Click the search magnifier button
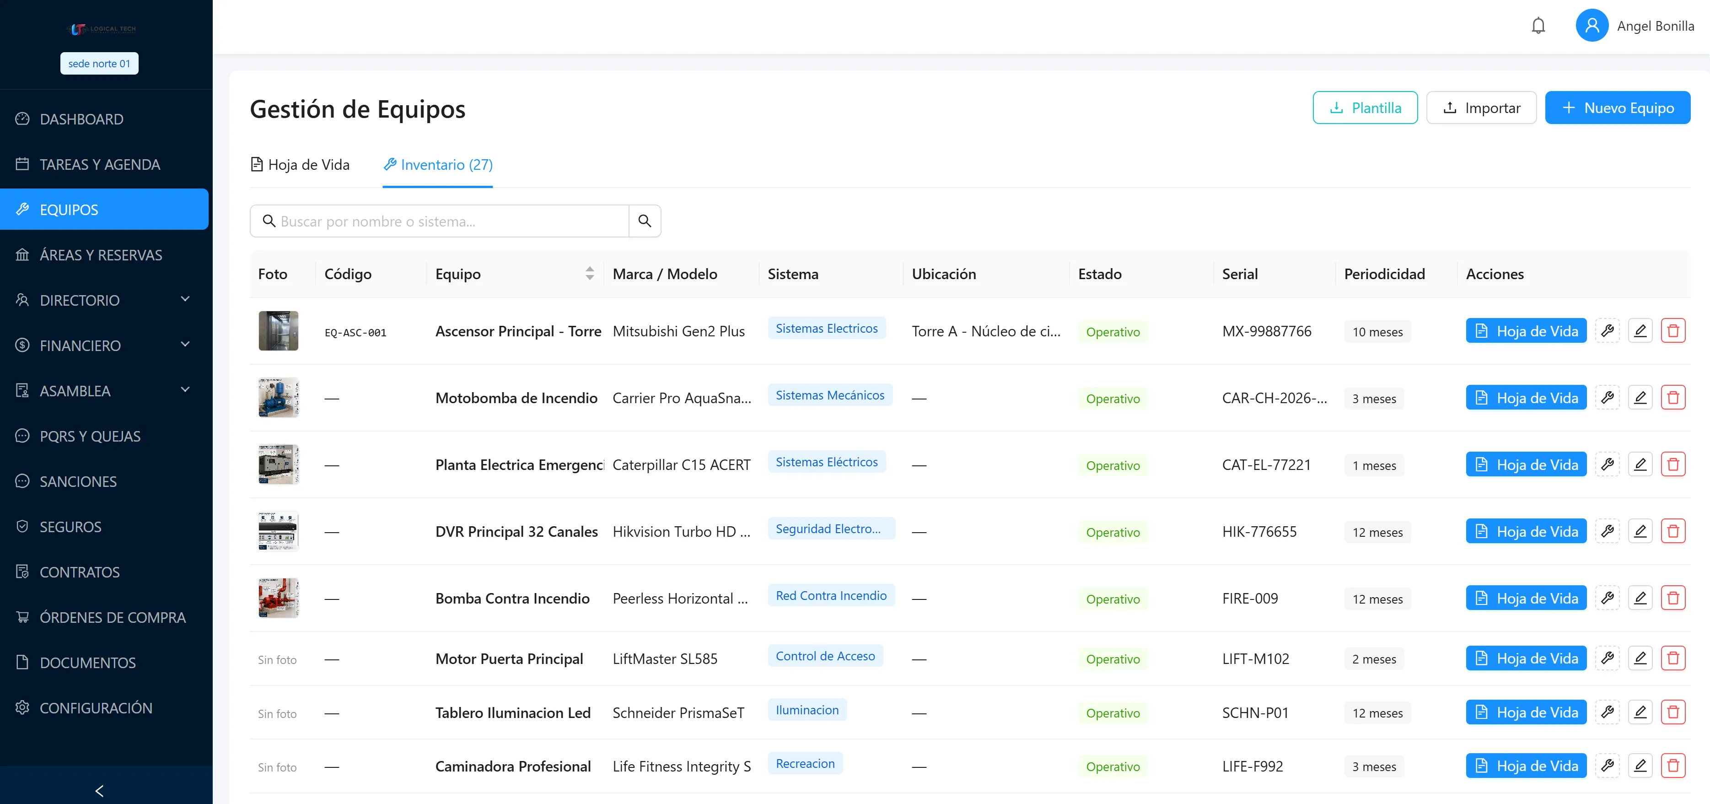1710x804 pixels. (645, 221)
